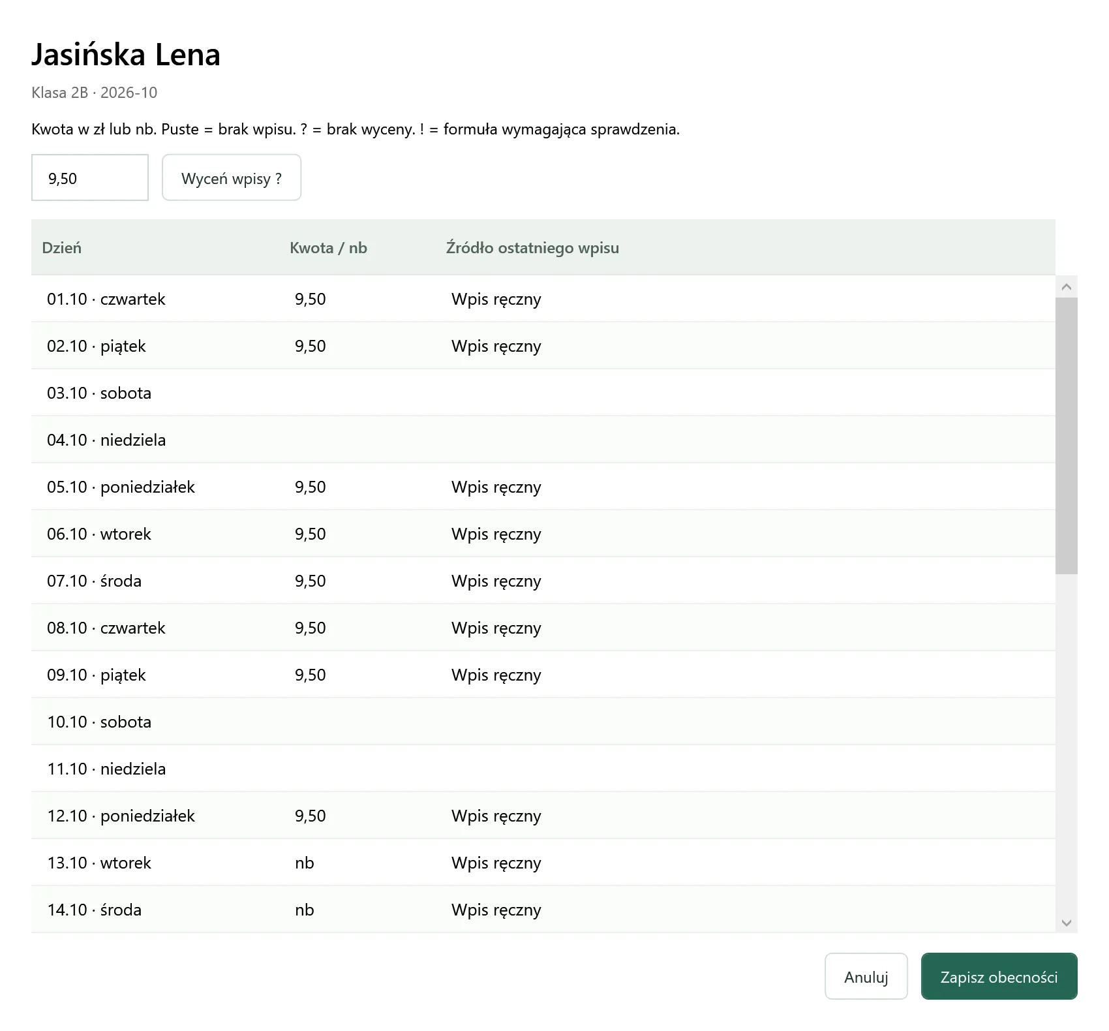This screenshot has height=1031, width=1109.
Task: Click Wpis ręczny source for 09.10 piątek
Action: click(x=496, y=675)
